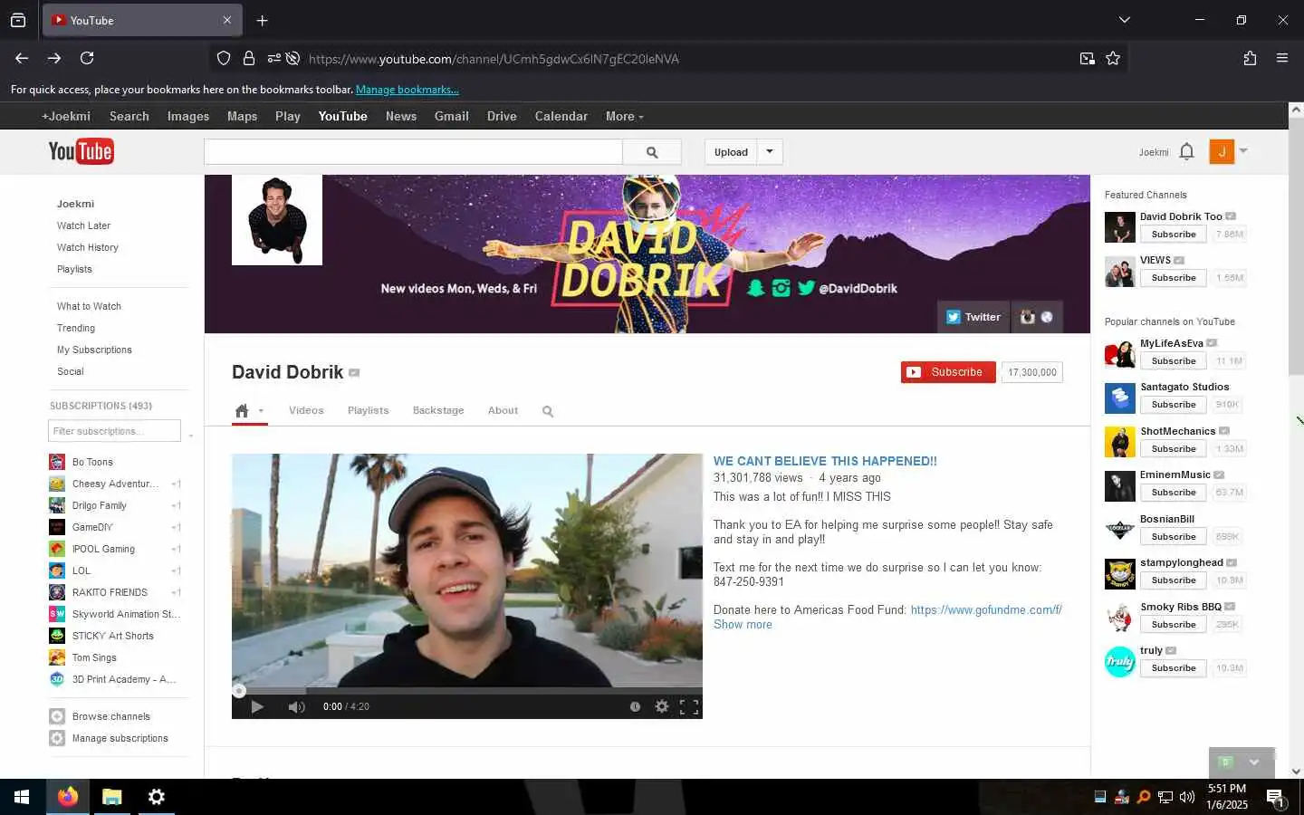Open the notifications bell
1304x815 pixels.
click(1187, 151)
